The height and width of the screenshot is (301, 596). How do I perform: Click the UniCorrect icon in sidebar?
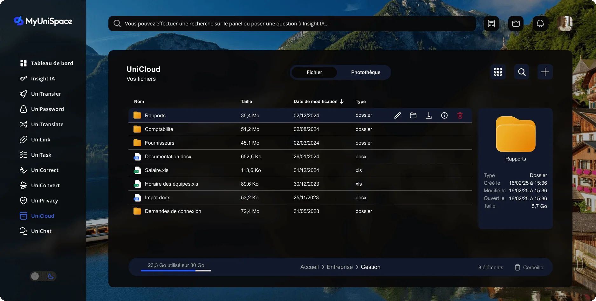24,170
